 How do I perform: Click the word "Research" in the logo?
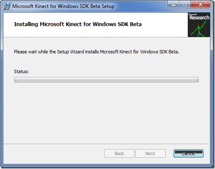(x=199, y=18)
